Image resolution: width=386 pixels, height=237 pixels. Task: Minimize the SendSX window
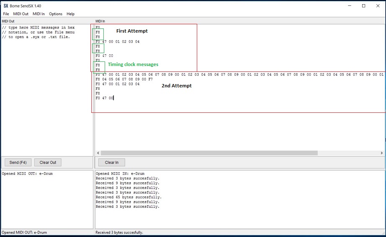tap(349, 6)
